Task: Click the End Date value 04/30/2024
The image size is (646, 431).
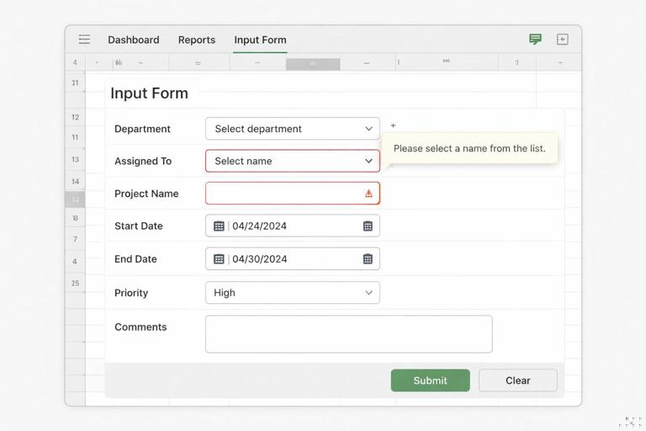Action: pyautogui.click(x=260, y=259)
